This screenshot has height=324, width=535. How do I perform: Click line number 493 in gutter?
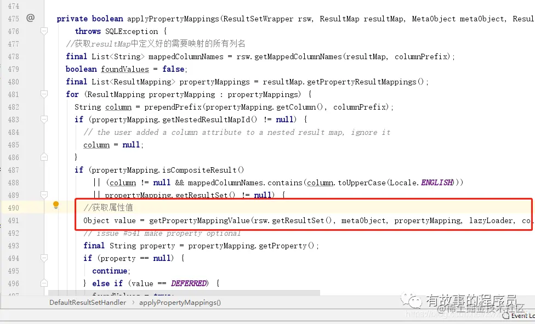click(13, 246)
